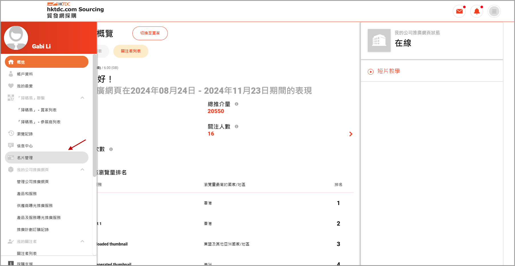Click 東盟及其他亞洲國家/地區 table cell
The width and height of the screenshot is (515, 266).
tap(227, 244)
